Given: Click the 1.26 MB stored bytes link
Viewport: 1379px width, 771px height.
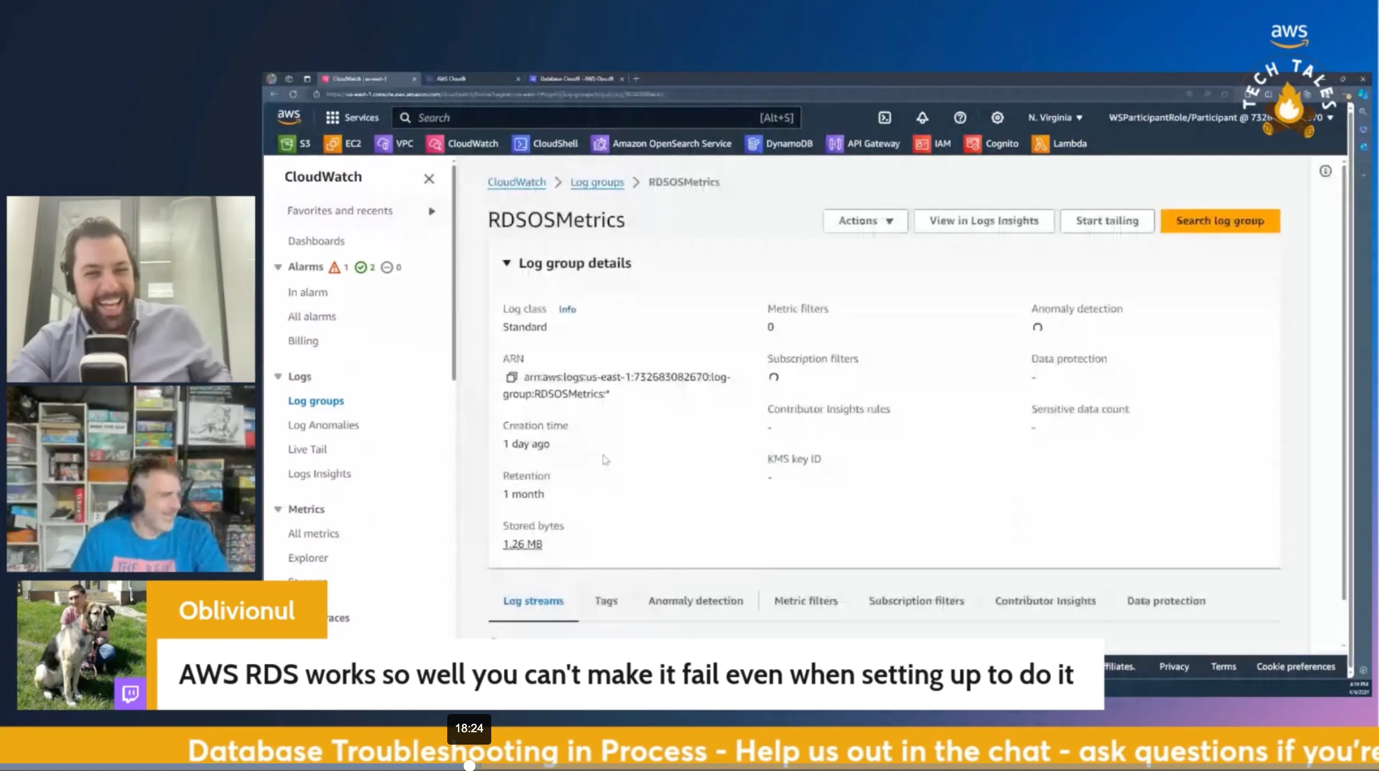Looking at the screenshot, I should (x=522, y=543).
